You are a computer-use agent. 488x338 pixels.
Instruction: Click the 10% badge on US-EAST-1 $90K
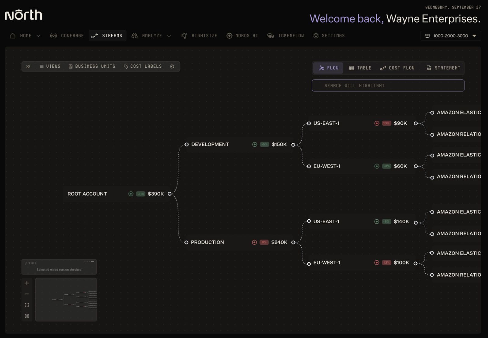tap(386, 123)
